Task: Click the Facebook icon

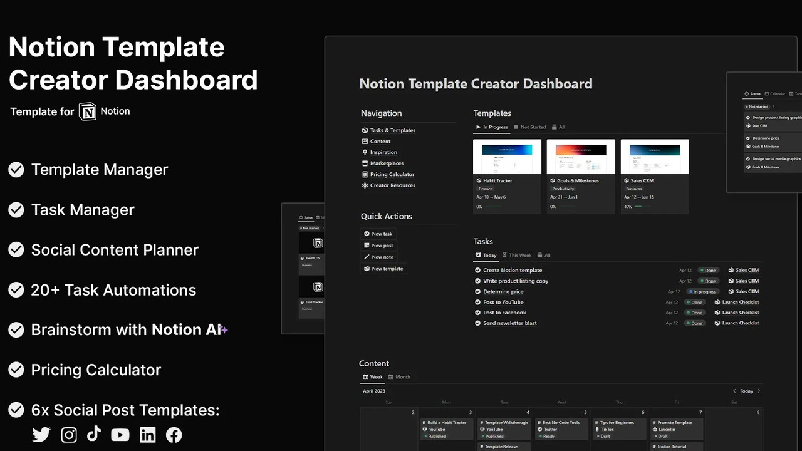Action: [x=174, y=435]
